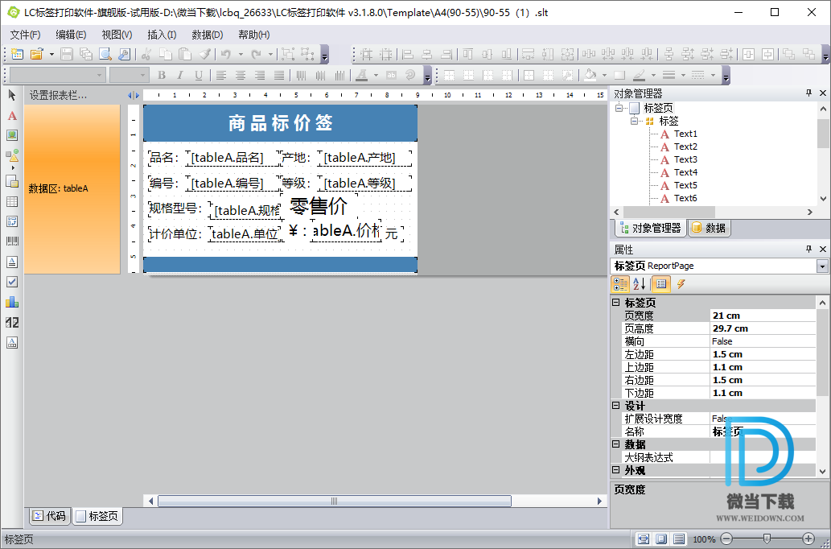Viewport: 831px width, 549px height.
Task: Open the font name combo box
Action: (x=57, y=76)
